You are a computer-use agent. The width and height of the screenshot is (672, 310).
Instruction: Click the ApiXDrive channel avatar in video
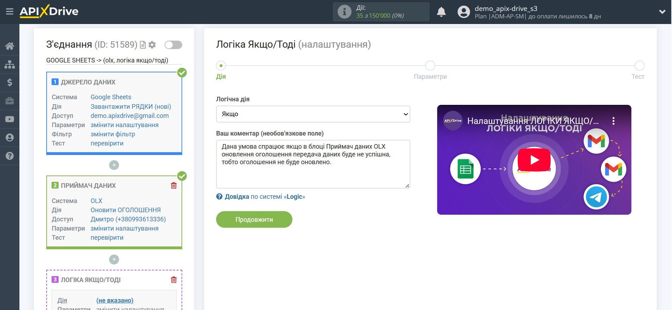(x=453, y=121)
